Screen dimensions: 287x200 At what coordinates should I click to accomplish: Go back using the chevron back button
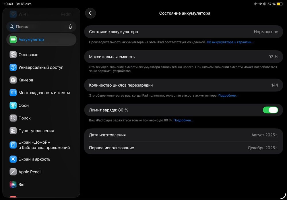point(90,13)
